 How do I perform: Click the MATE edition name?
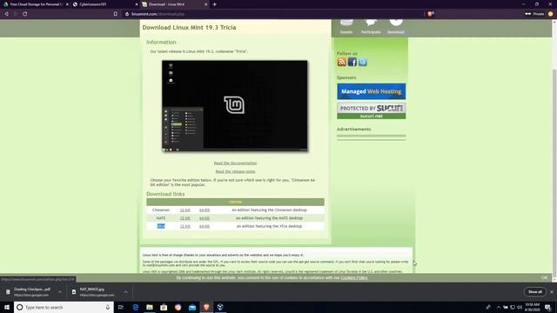161,218
